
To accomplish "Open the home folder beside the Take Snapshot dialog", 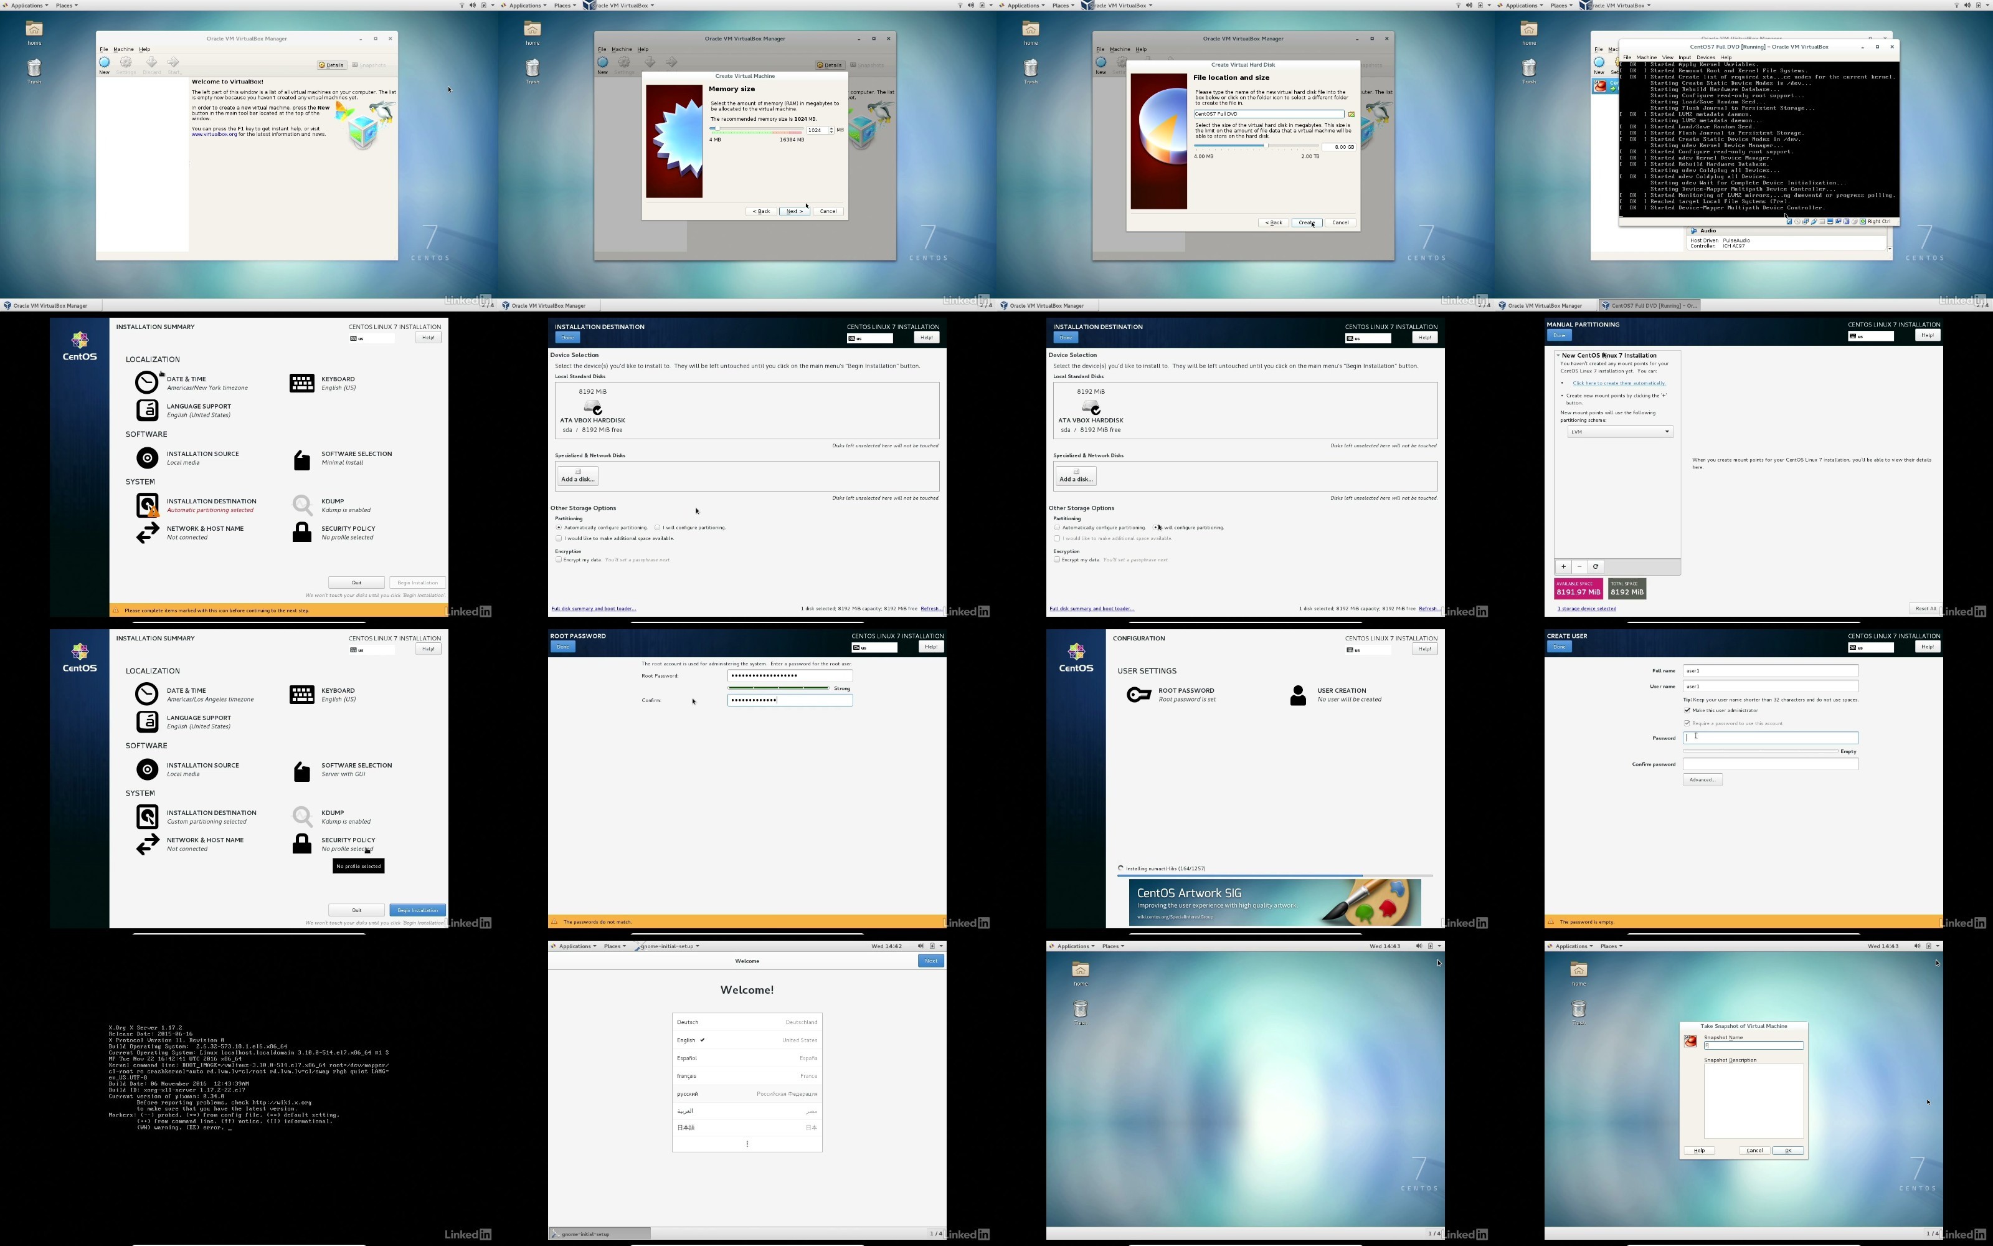I will [x=1578, y=973].
